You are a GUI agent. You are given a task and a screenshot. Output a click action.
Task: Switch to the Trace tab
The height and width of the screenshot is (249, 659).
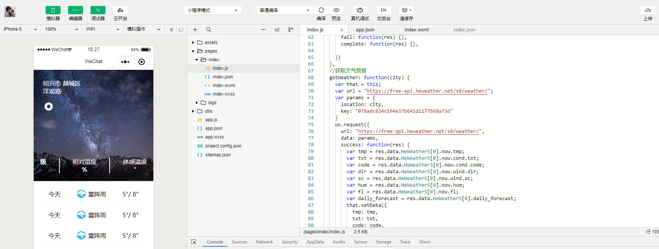click(x=405, y=242)
